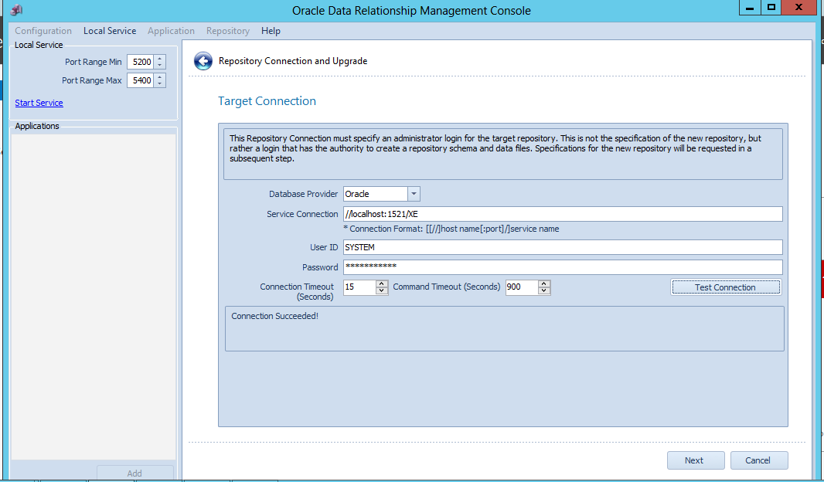Click the Command Timeout value field
This screenshot has width=824, height=482.
tap(523, 287)
